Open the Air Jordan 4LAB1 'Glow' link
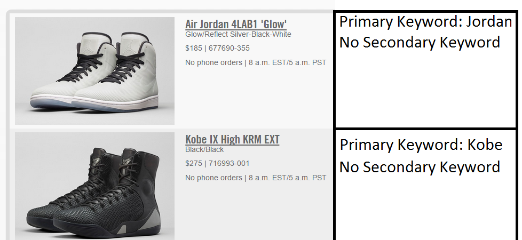Image resolution: width=522 pixels, height=240 pixels. (x=236, y=24)
